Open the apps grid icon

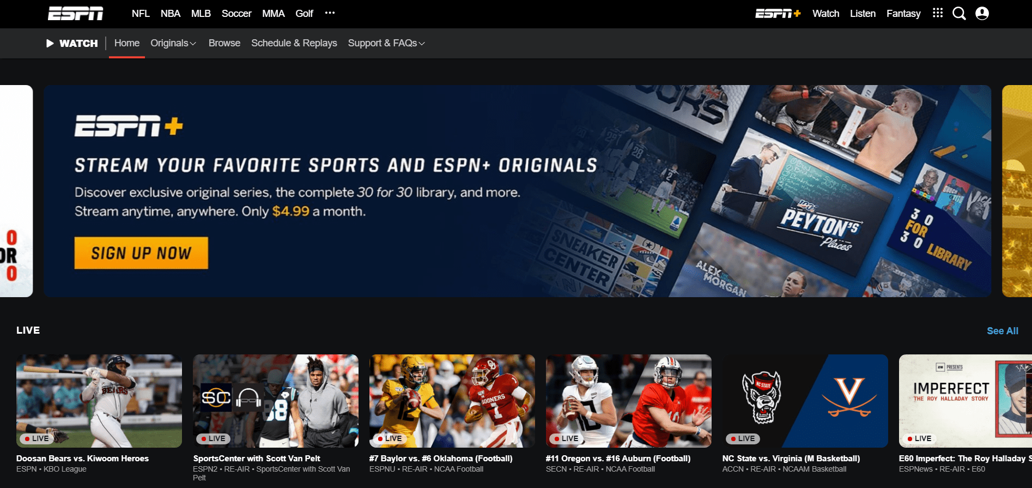click(x=937, y=13)
